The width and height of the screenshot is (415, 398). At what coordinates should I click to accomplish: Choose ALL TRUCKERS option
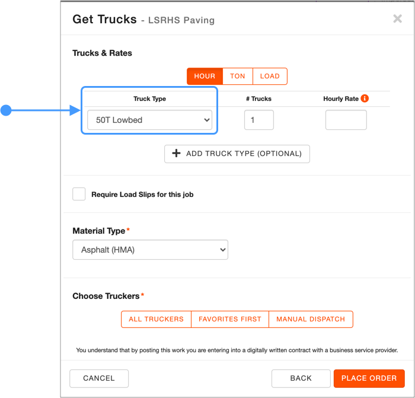click(156, 319)
